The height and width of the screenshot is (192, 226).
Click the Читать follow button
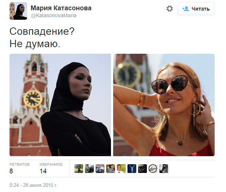196,9
